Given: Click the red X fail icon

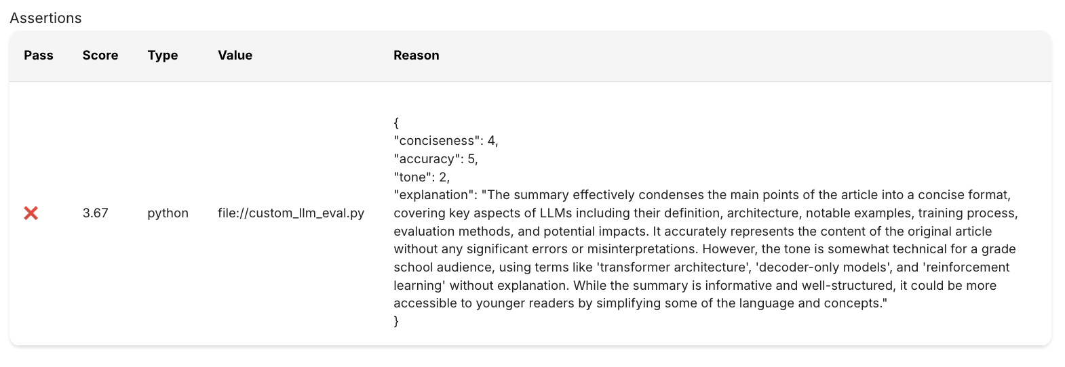Looking at the screenshot, I should click(x=31, y=213).
